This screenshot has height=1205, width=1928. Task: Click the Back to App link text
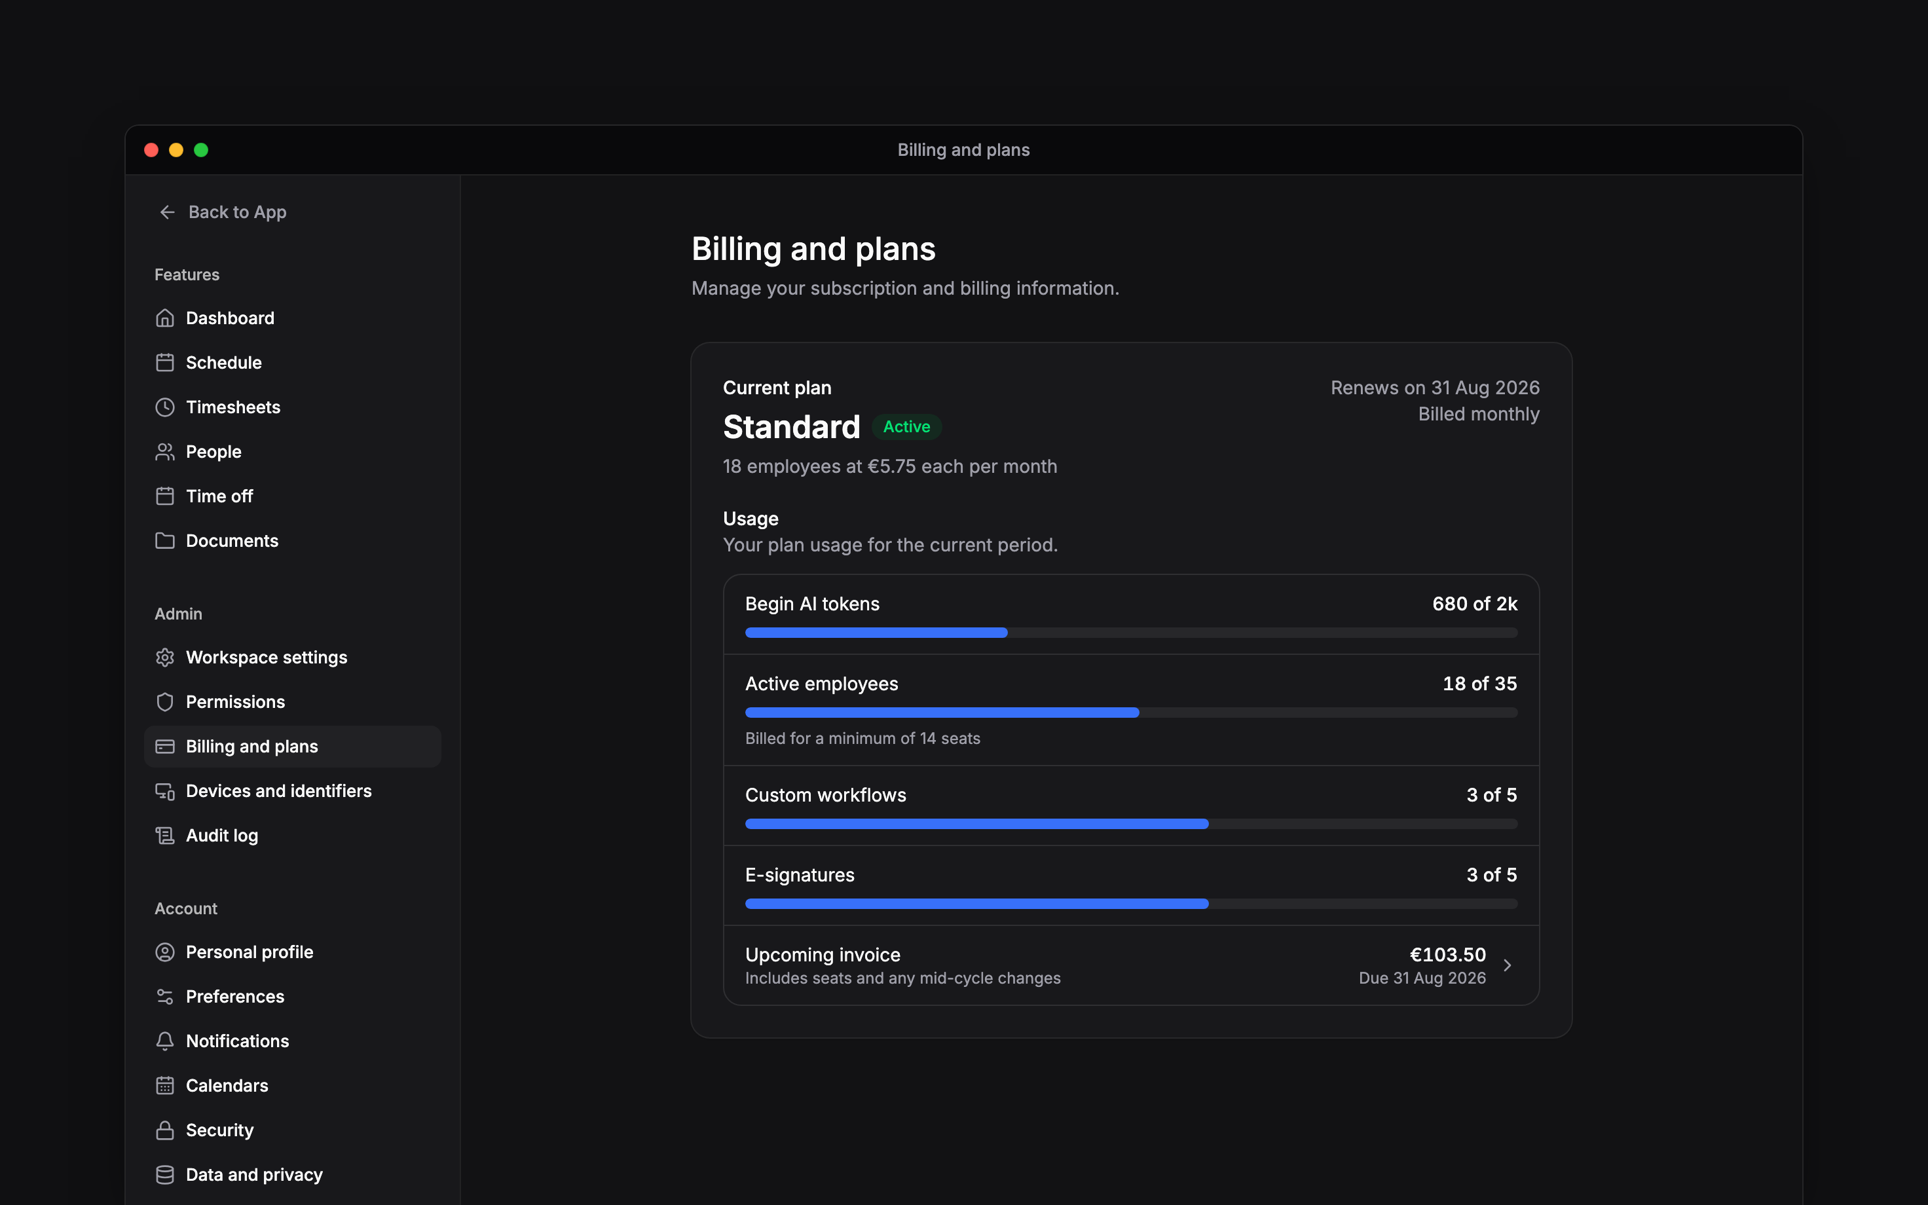238,212
